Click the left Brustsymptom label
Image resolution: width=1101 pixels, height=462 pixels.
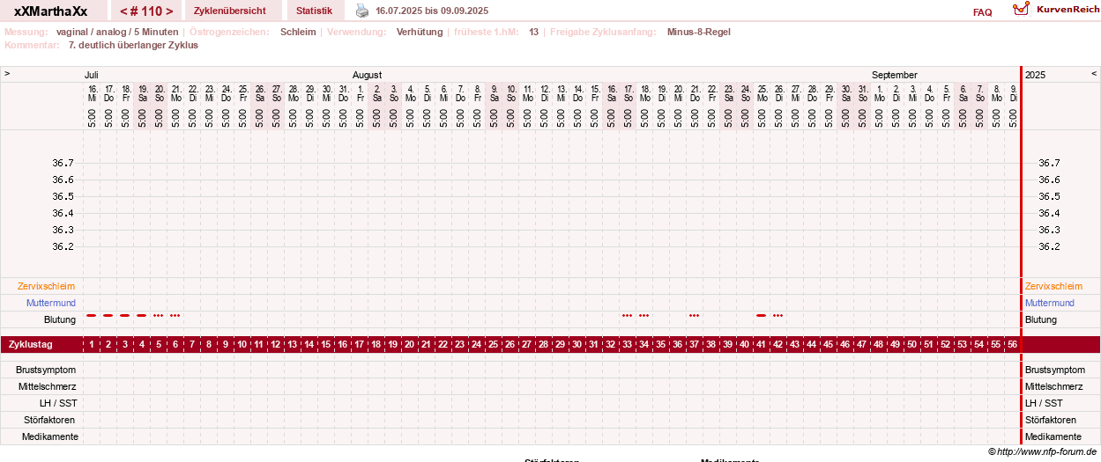coord(45,370)
